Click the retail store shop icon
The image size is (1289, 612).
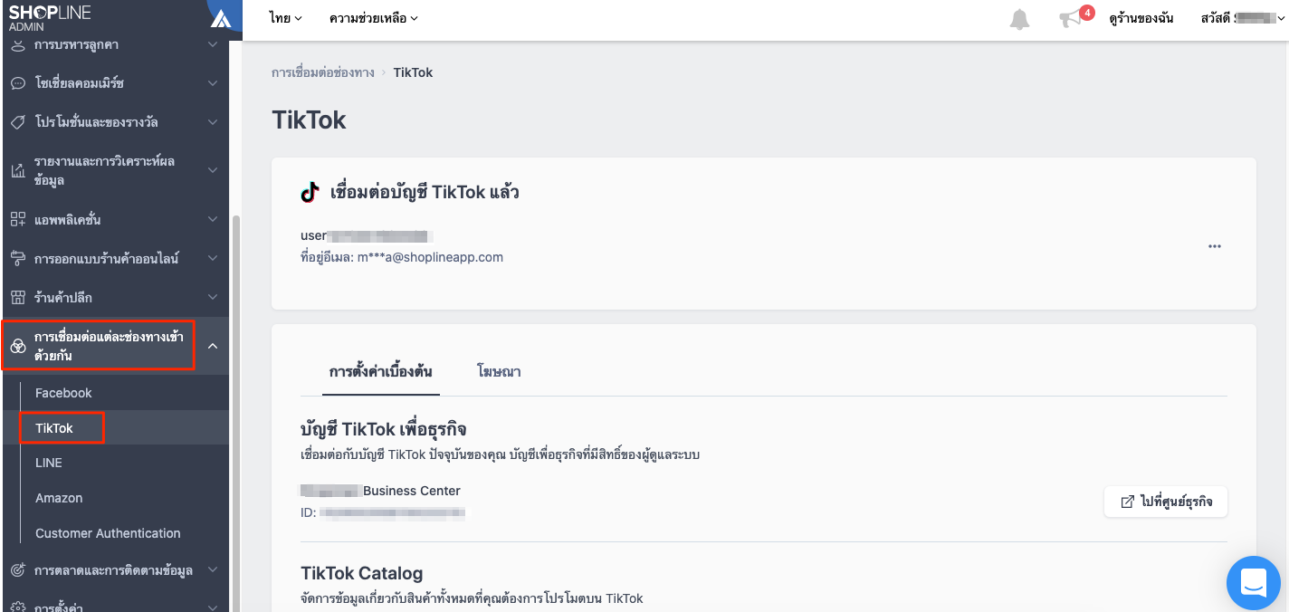pos(17,297)
